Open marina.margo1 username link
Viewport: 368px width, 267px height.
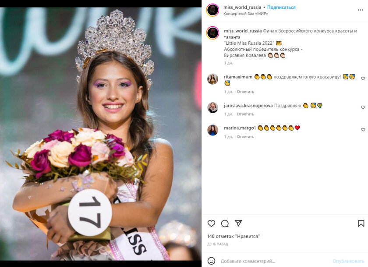click(240, 128)
